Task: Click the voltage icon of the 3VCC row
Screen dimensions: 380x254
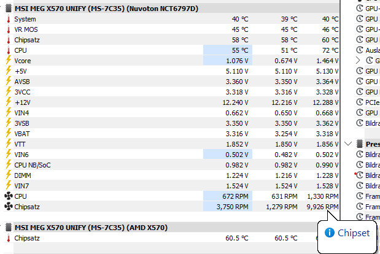Action: tap(9, 91)
